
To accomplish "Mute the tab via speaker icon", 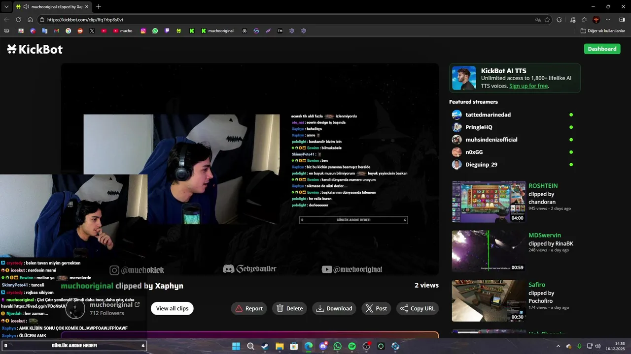I will [26, 7].
